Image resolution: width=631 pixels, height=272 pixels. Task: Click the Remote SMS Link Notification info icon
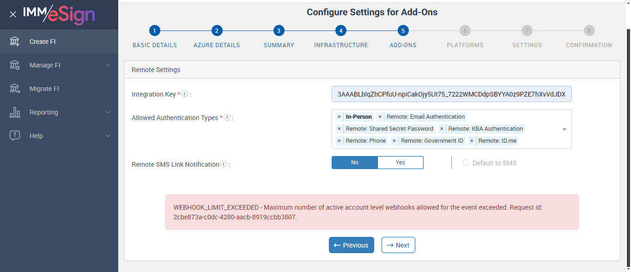[224, 164]
